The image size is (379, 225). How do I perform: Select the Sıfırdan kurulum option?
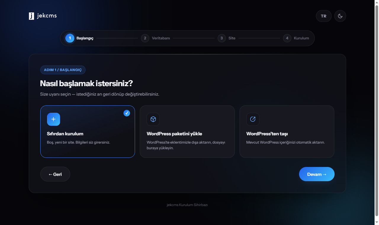tap(88, 132)
